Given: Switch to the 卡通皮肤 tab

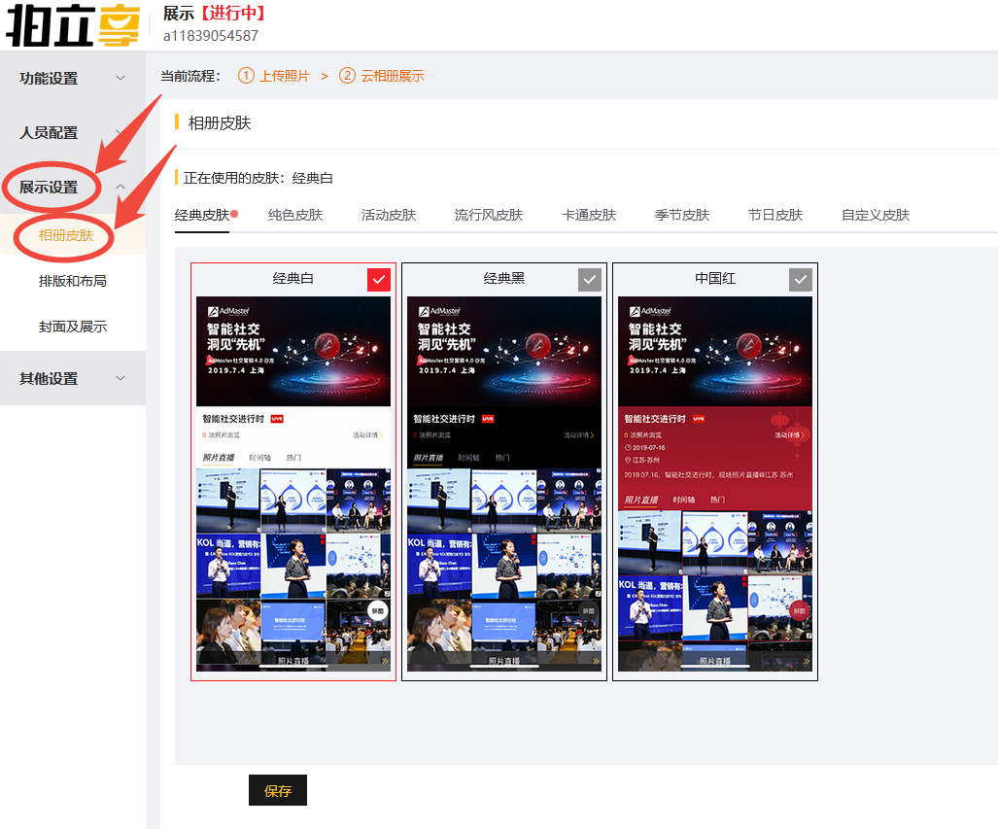Looking at the screenshot, I should click(x=589, y=215).
